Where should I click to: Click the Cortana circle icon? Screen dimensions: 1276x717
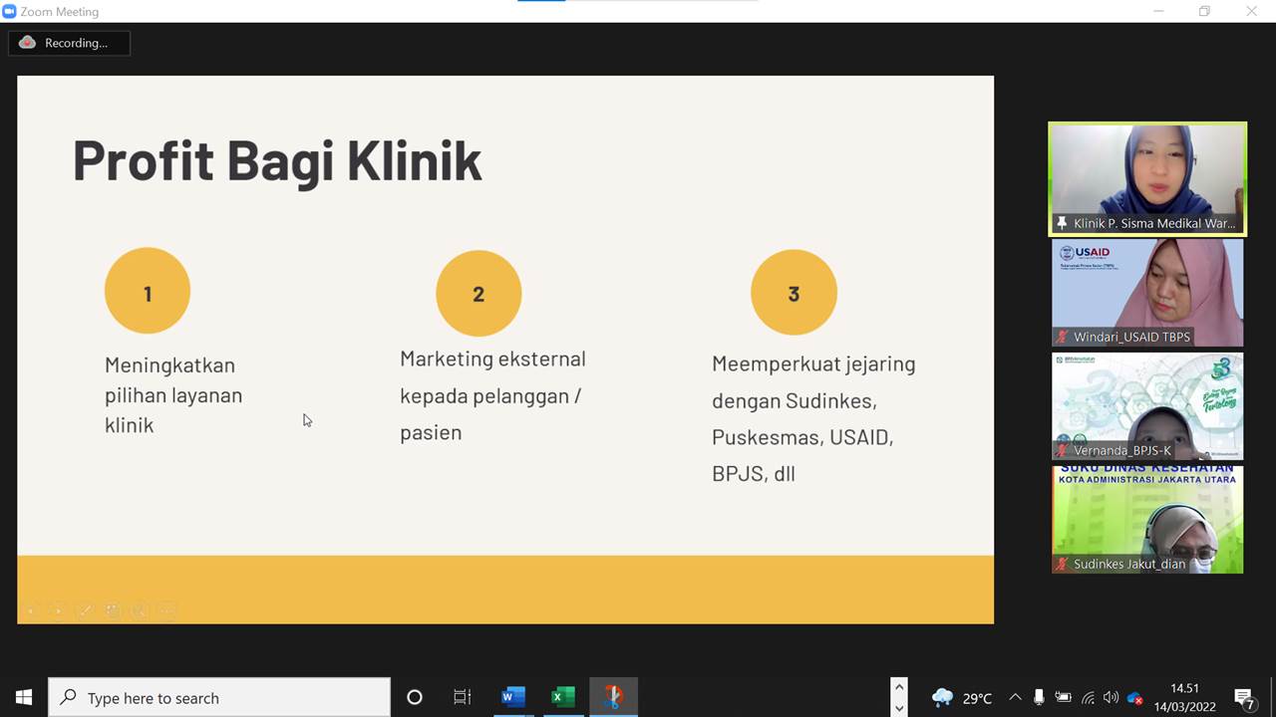pos(415,697)
